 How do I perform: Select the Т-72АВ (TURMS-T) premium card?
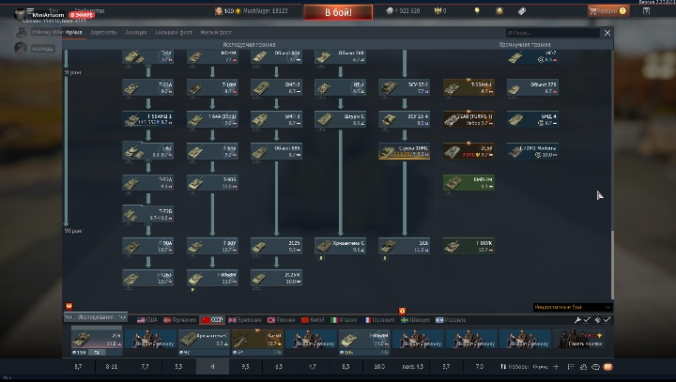pyautogui.click(x=469, y=119)
